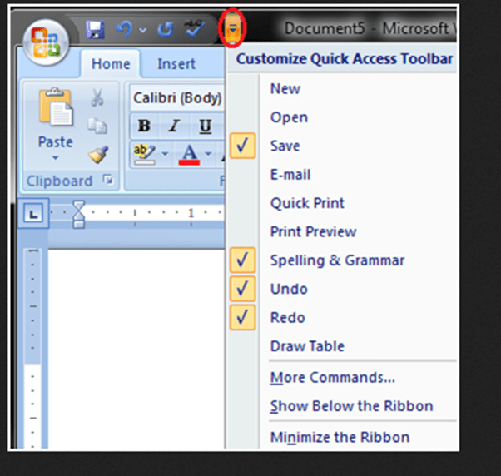The height and width of the screenshot is (476, 501).
Task: Choose Show Below the Ribbon
Action: coord(342,406)
